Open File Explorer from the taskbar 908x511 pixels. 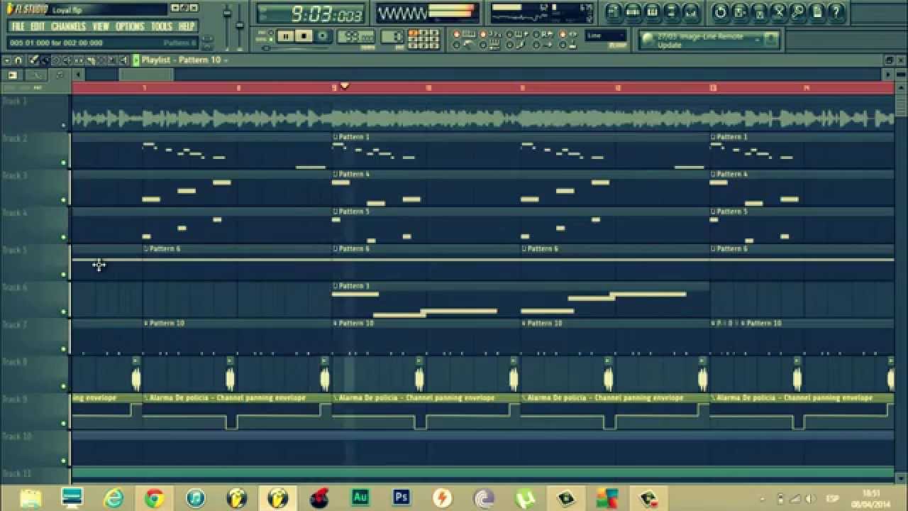(x=31, y=498)
